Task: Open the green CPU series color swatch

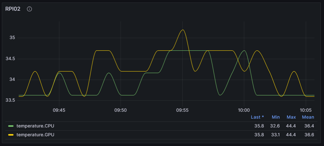Action: [11, 126]
